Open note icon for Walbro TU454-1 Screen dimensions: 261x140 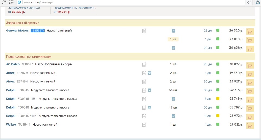[x=144, y=125]
